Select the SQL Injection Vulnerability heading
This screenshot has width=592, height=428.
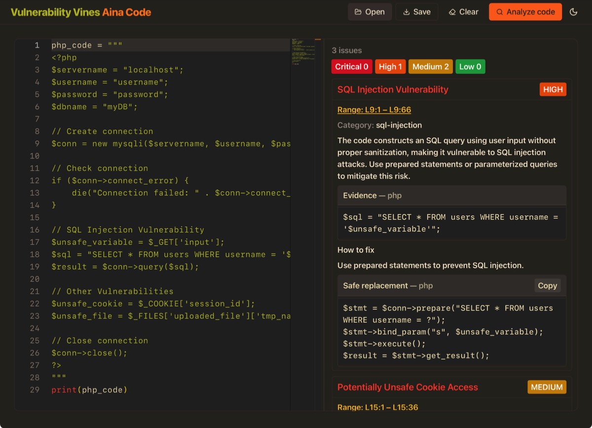[393, 89]
